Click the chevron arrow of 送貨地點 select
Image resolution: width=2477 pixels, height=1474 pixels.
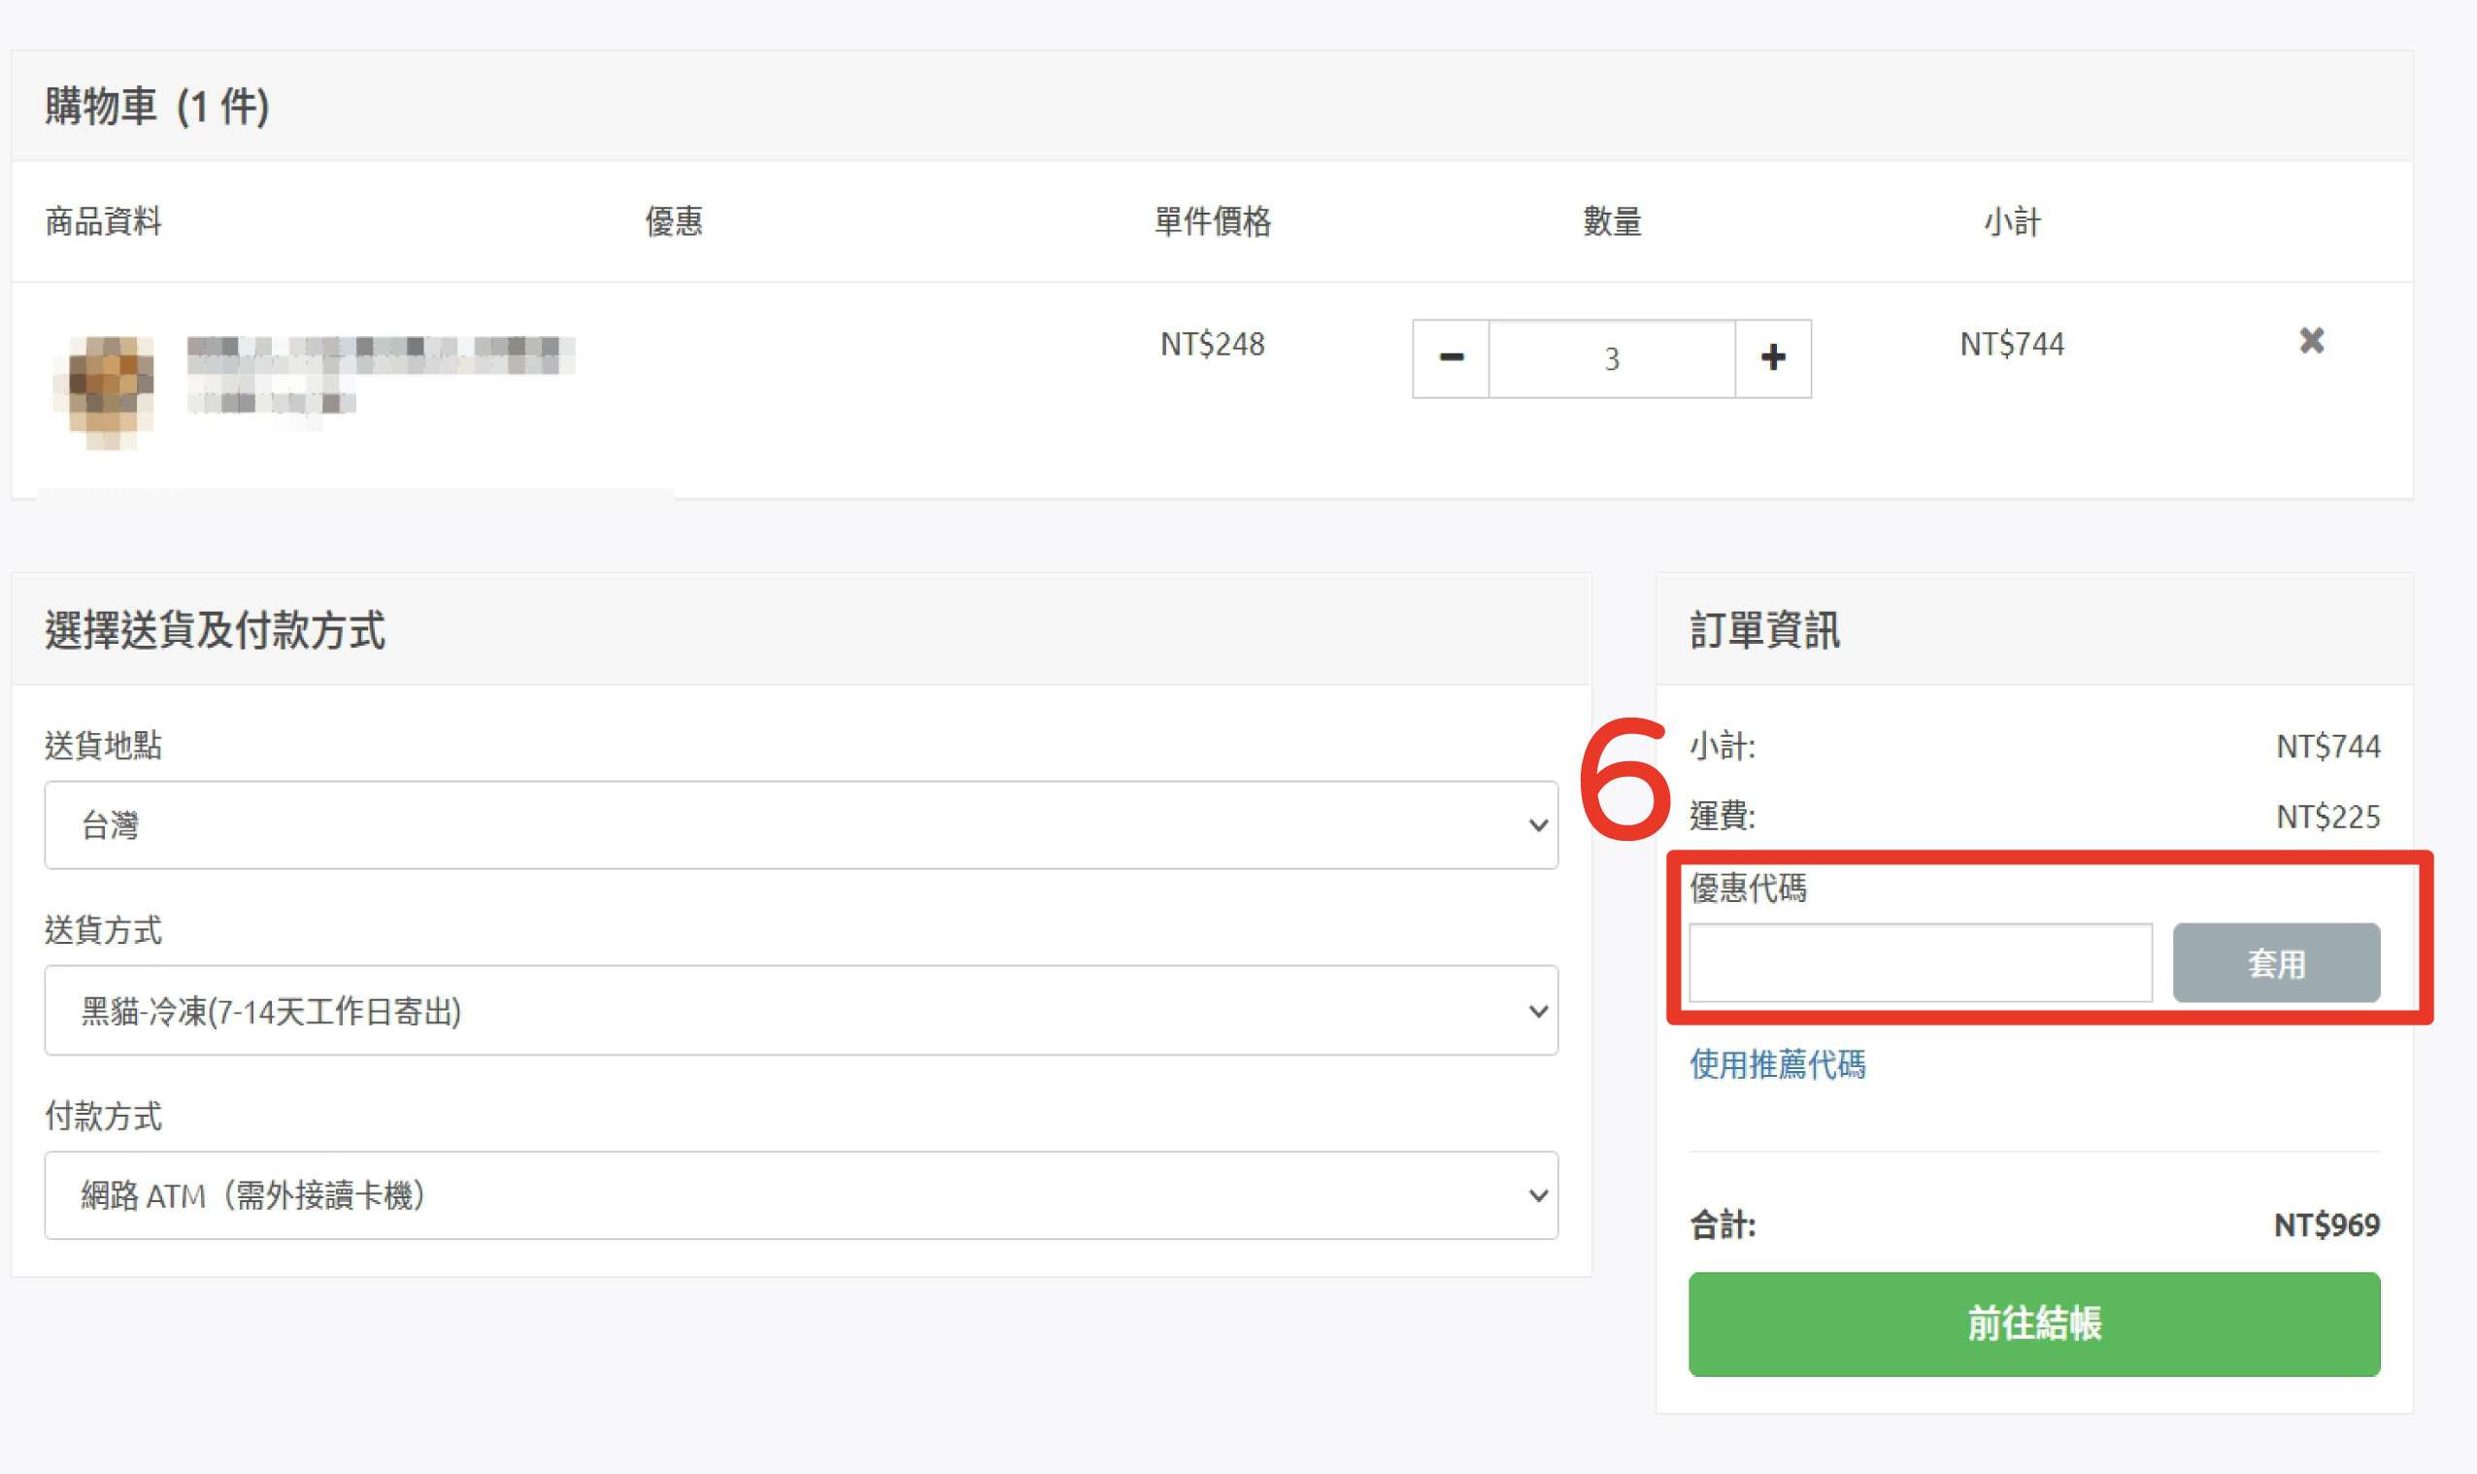(1537, 825)
